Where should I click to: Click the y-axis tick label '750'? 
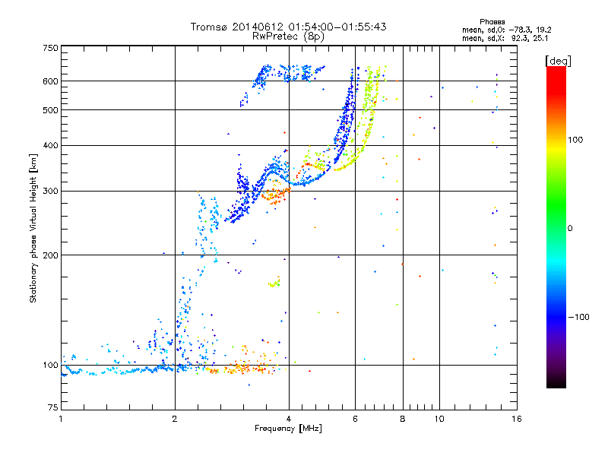point(50,48)
